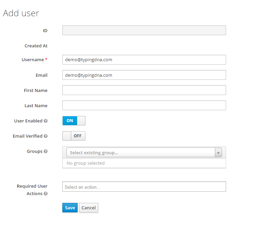Screen dimensions: 261x234
Task: Open the Select an action chooser
Action: [144, 187]
